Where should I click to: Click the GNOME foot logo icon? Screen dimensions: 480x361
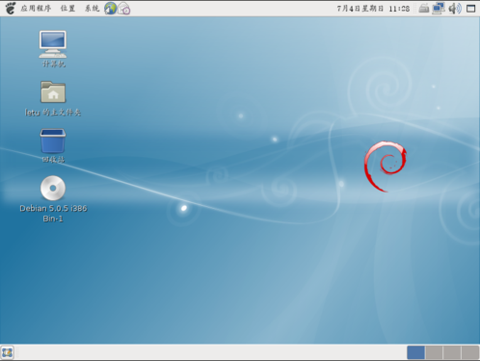pyautogui.click(x=11, y=9)
